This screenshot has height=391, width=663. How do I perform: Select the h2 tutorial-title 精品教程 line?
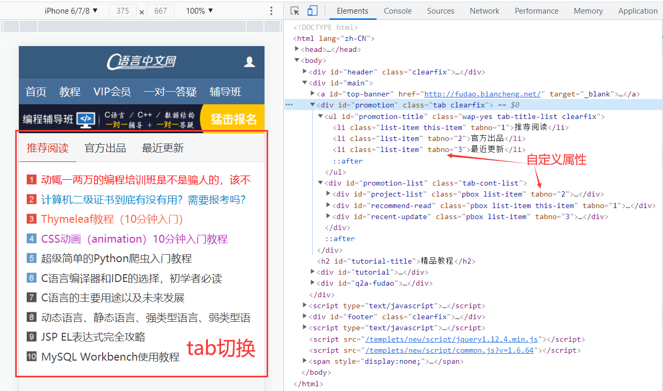coord(396,261)
